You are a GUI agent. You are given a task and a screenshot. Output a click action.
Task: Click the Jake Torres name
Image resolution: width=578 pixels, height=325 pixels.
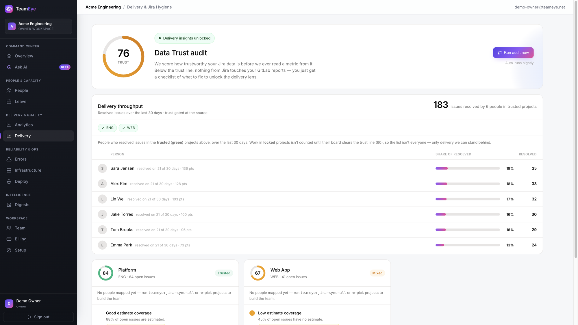tap(122, 214)
